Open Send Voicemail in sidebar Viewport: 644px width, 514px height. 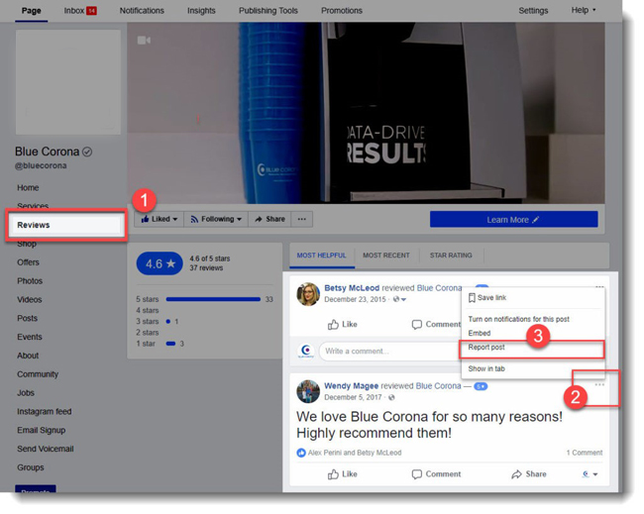pyautogui.click(x=46, y=449)
